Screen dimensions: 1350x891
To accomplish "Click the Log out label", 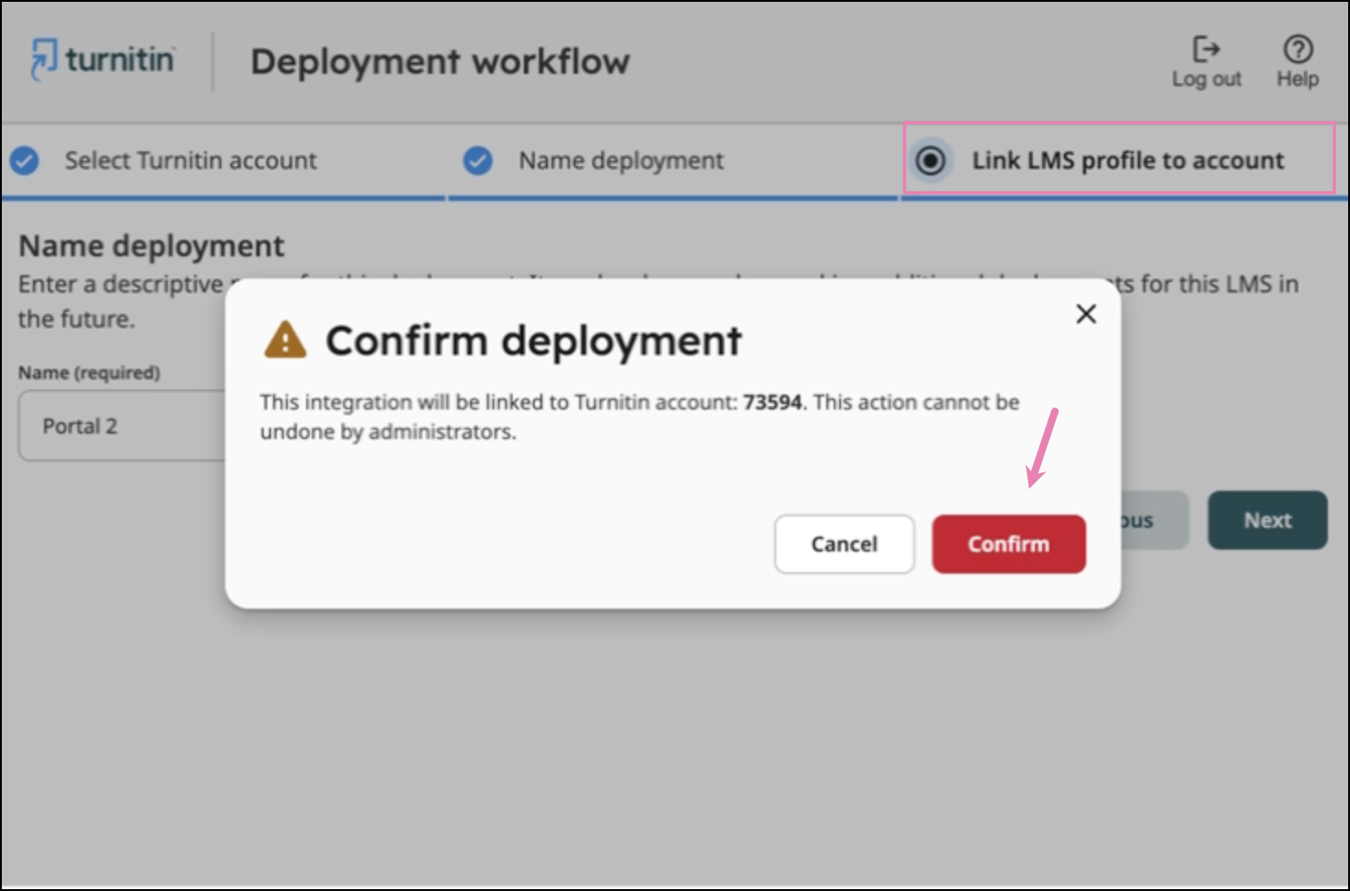I will point(1206,79).
